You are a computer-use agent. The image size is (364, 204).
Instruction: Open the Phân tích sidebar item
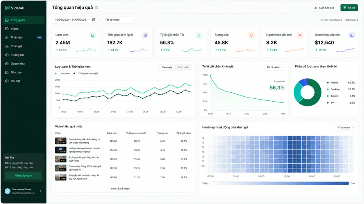23,37
